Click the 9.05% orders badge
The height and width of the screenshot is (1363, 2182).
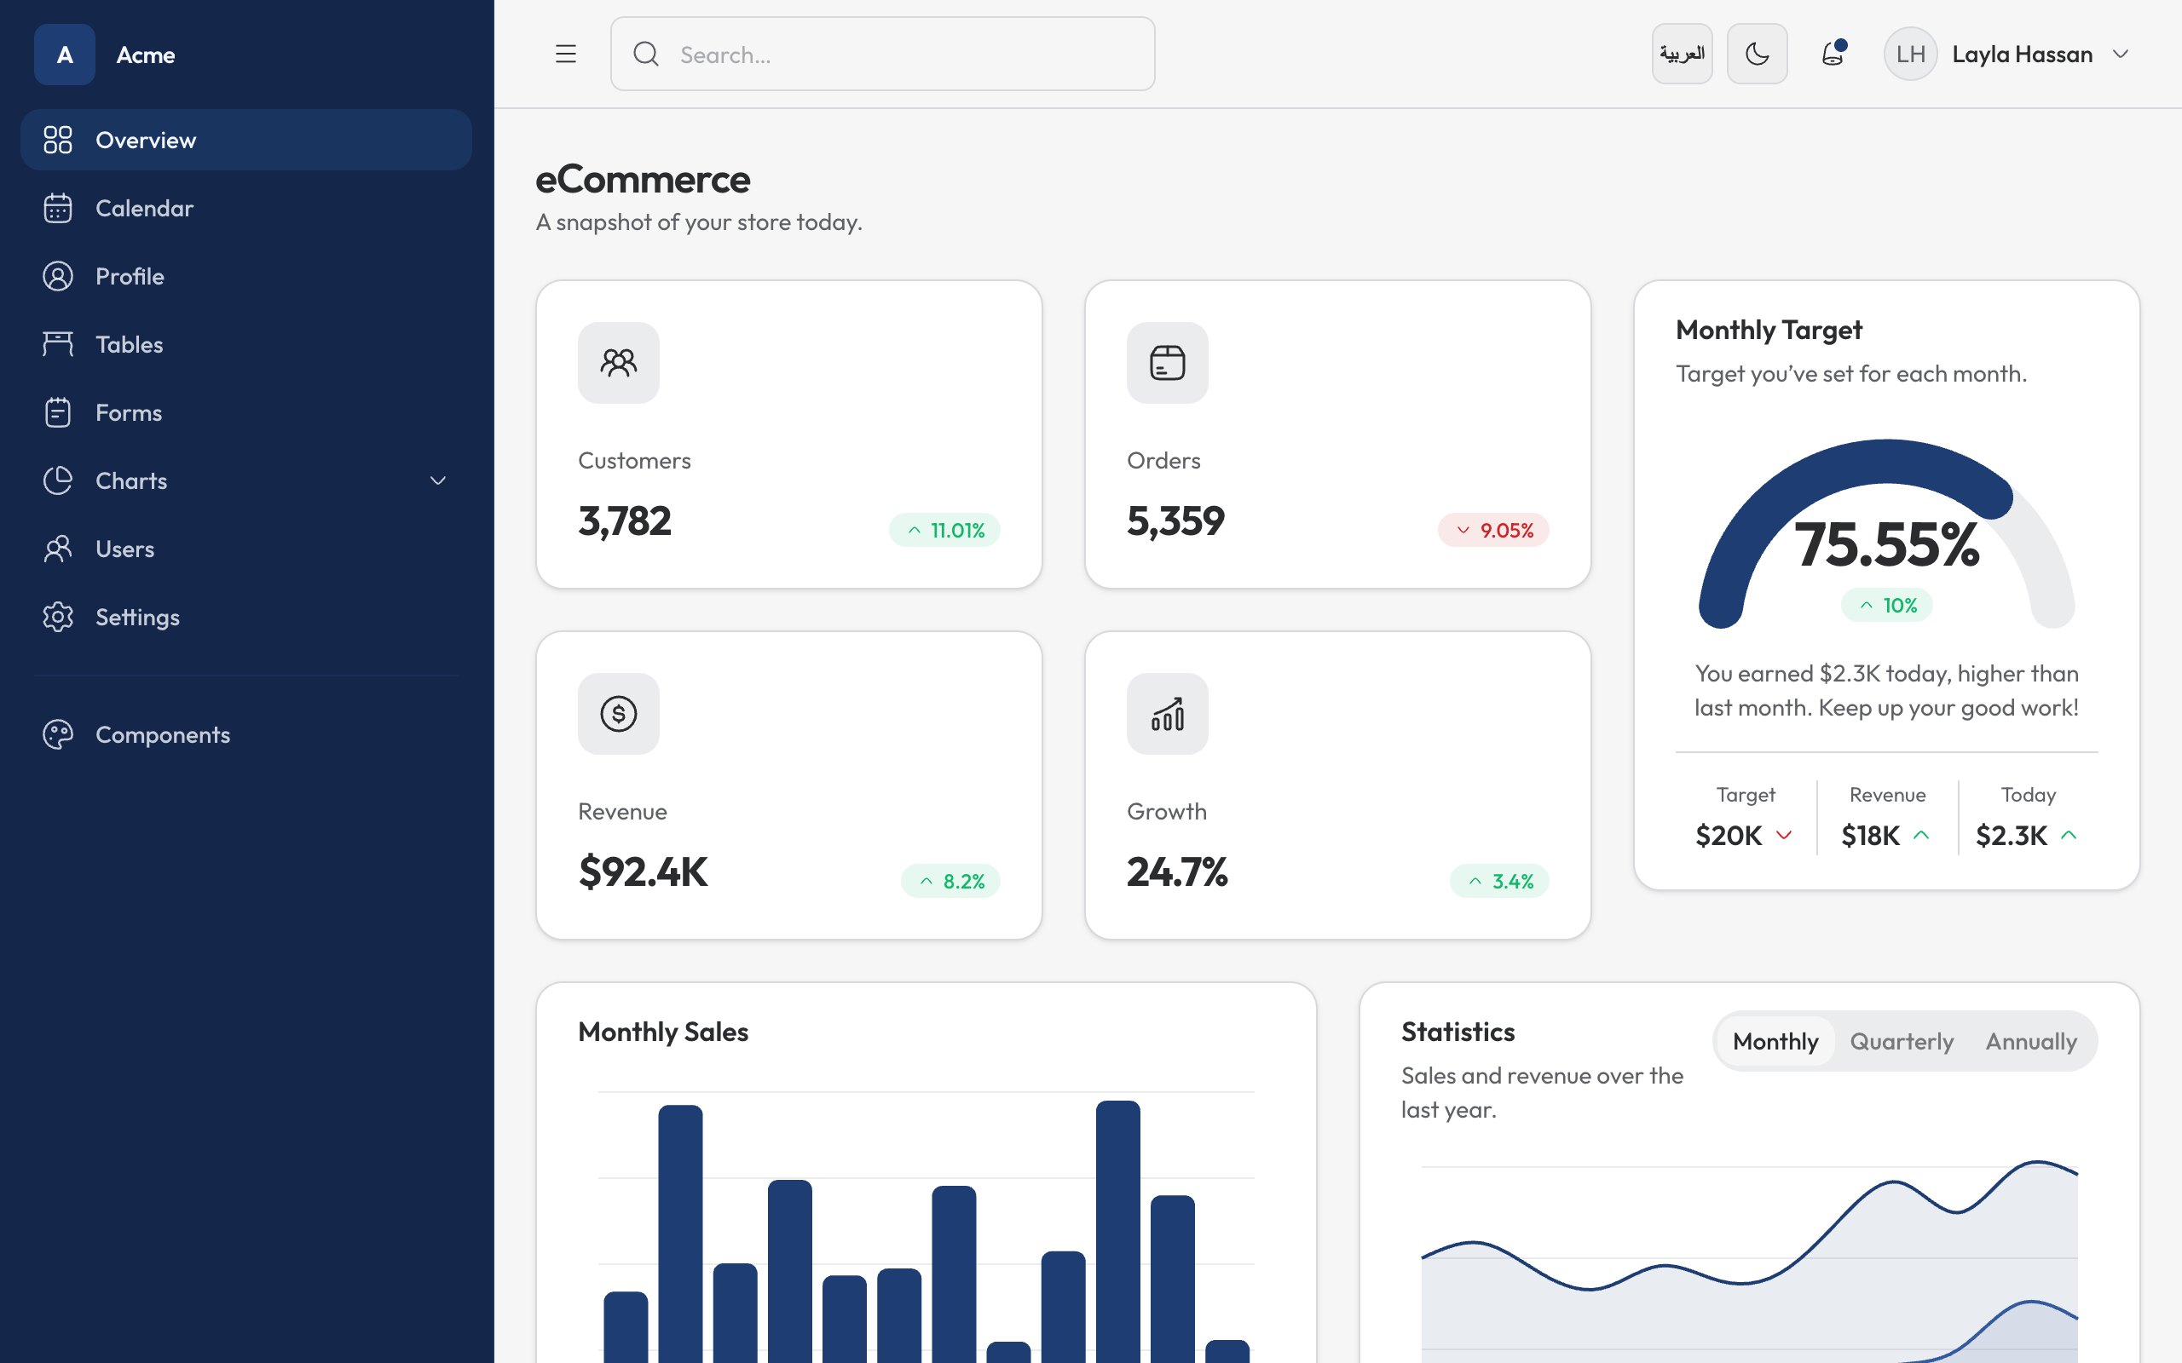(x=1494, y=530)
